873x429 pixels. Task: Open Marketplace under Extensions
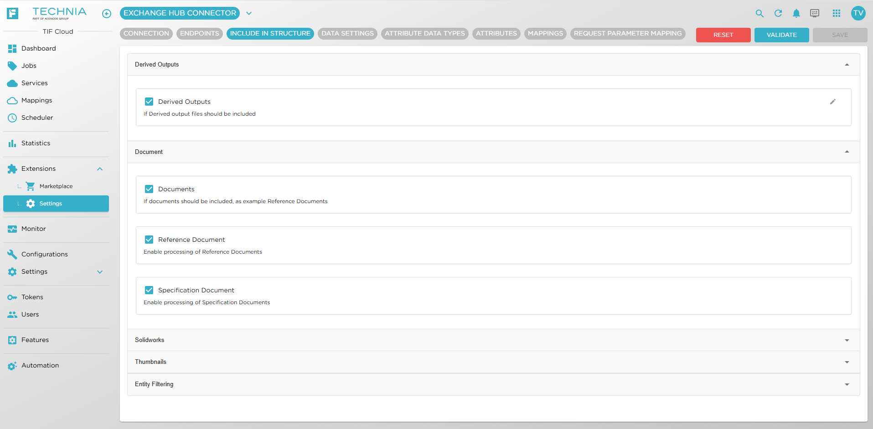coord(56,186)
